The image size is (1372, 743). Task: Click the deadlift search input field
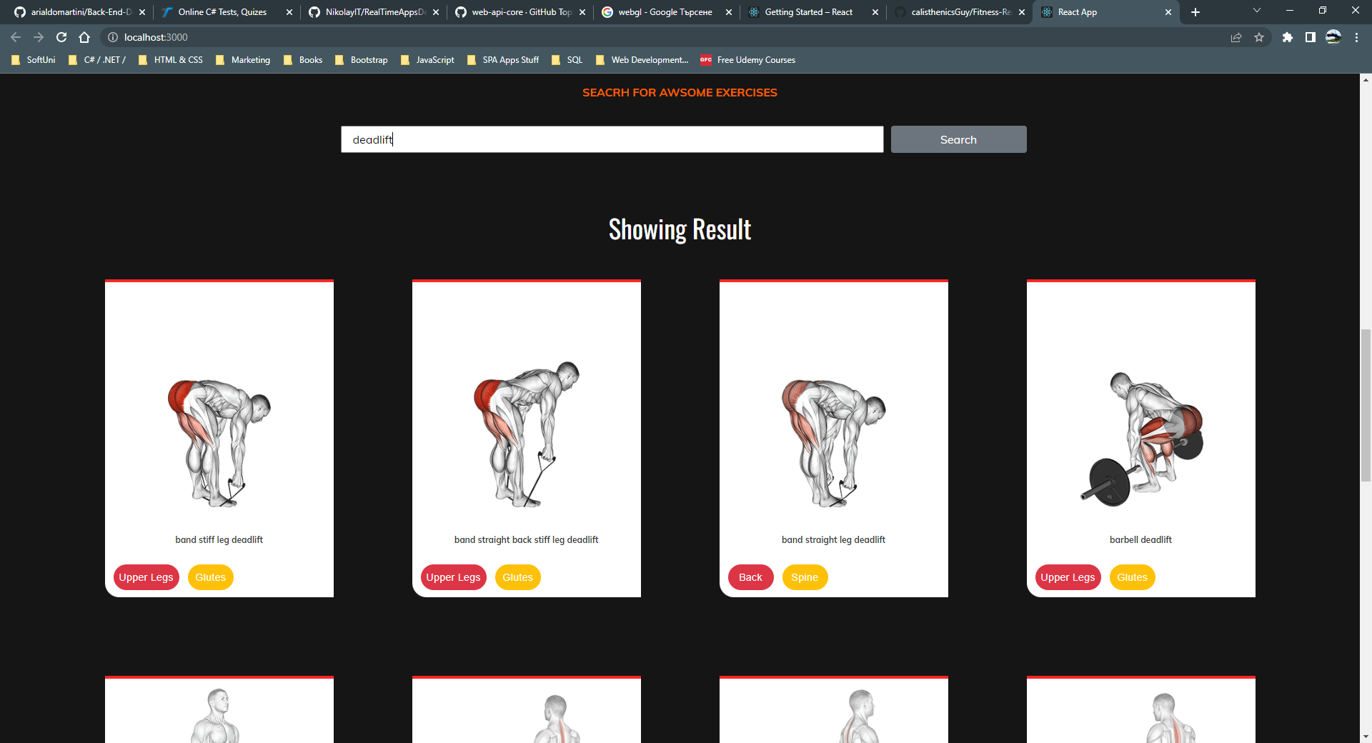point(612,139)
